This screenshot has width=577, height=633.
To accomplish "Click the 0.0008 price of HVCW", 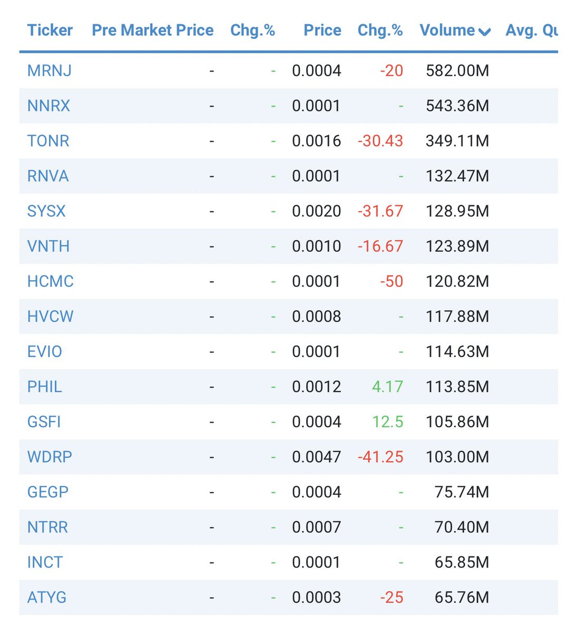I will [317, 316].
